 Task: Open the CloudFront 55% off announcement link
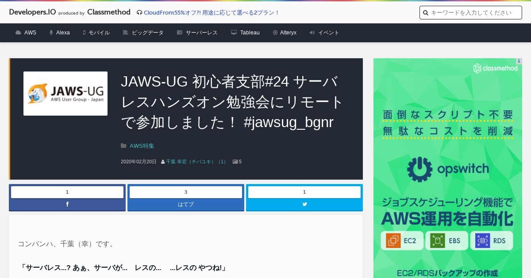212,12
